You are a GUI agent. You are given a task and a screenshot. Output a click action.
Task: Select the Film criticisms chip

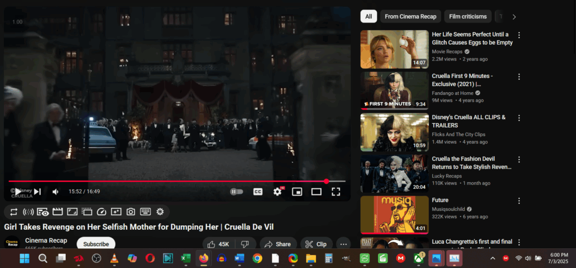coord(467,16)
